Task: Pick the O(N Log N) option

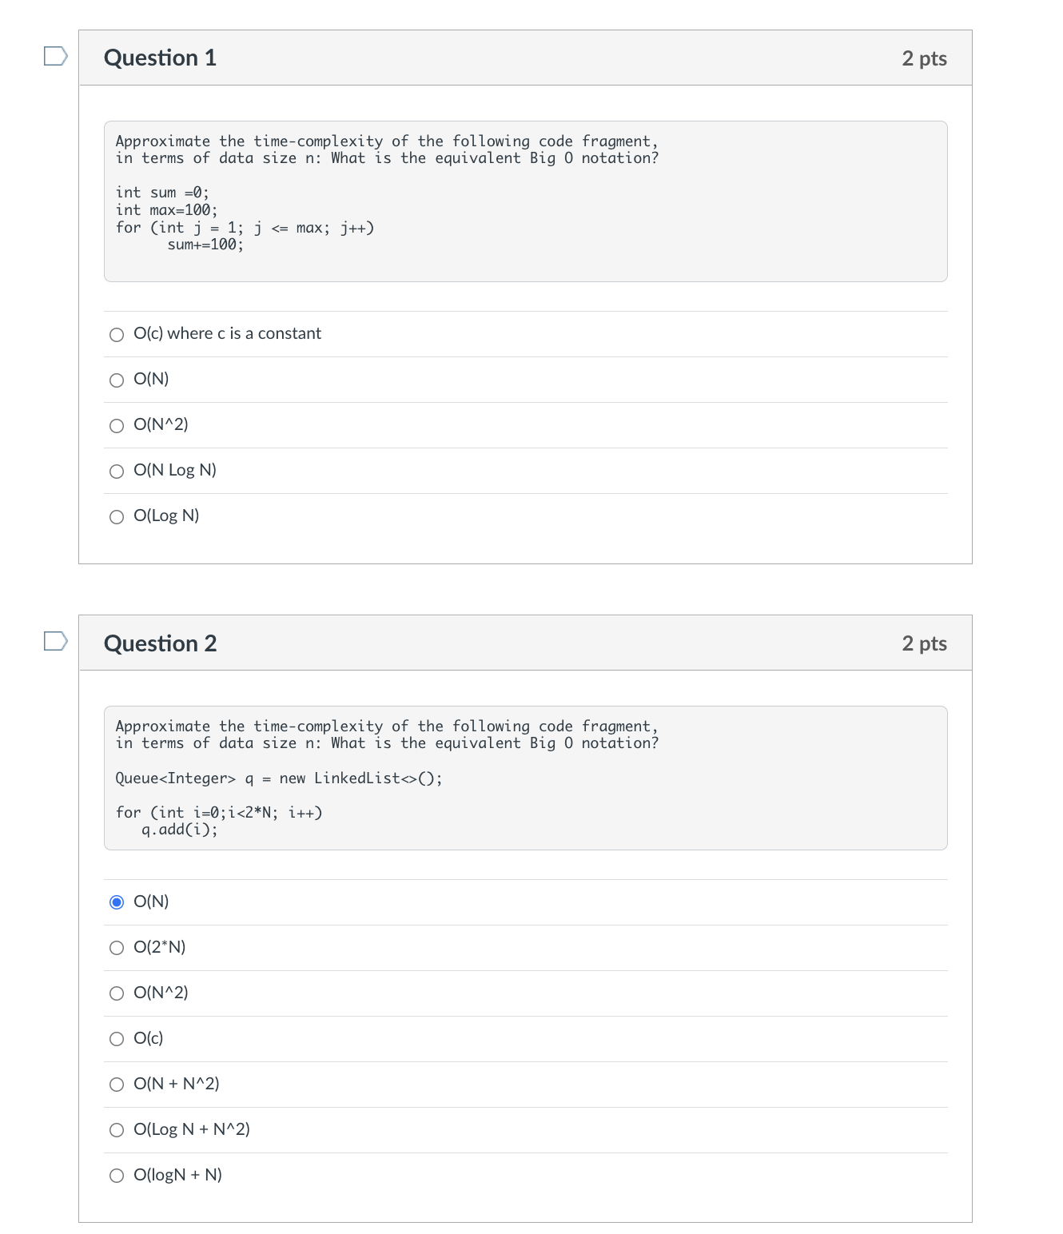Action: [x=117, y=471]
